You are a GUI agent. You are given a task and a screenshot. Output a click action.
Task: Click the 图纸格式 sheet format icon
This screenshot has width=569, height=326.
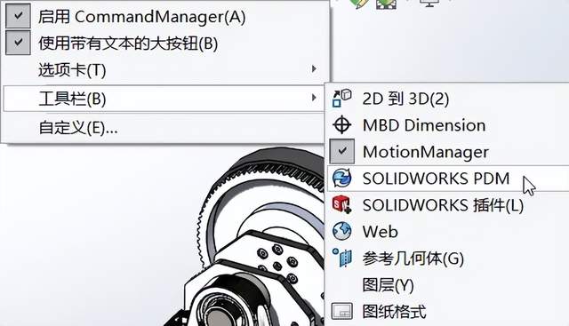click(341, 311)
